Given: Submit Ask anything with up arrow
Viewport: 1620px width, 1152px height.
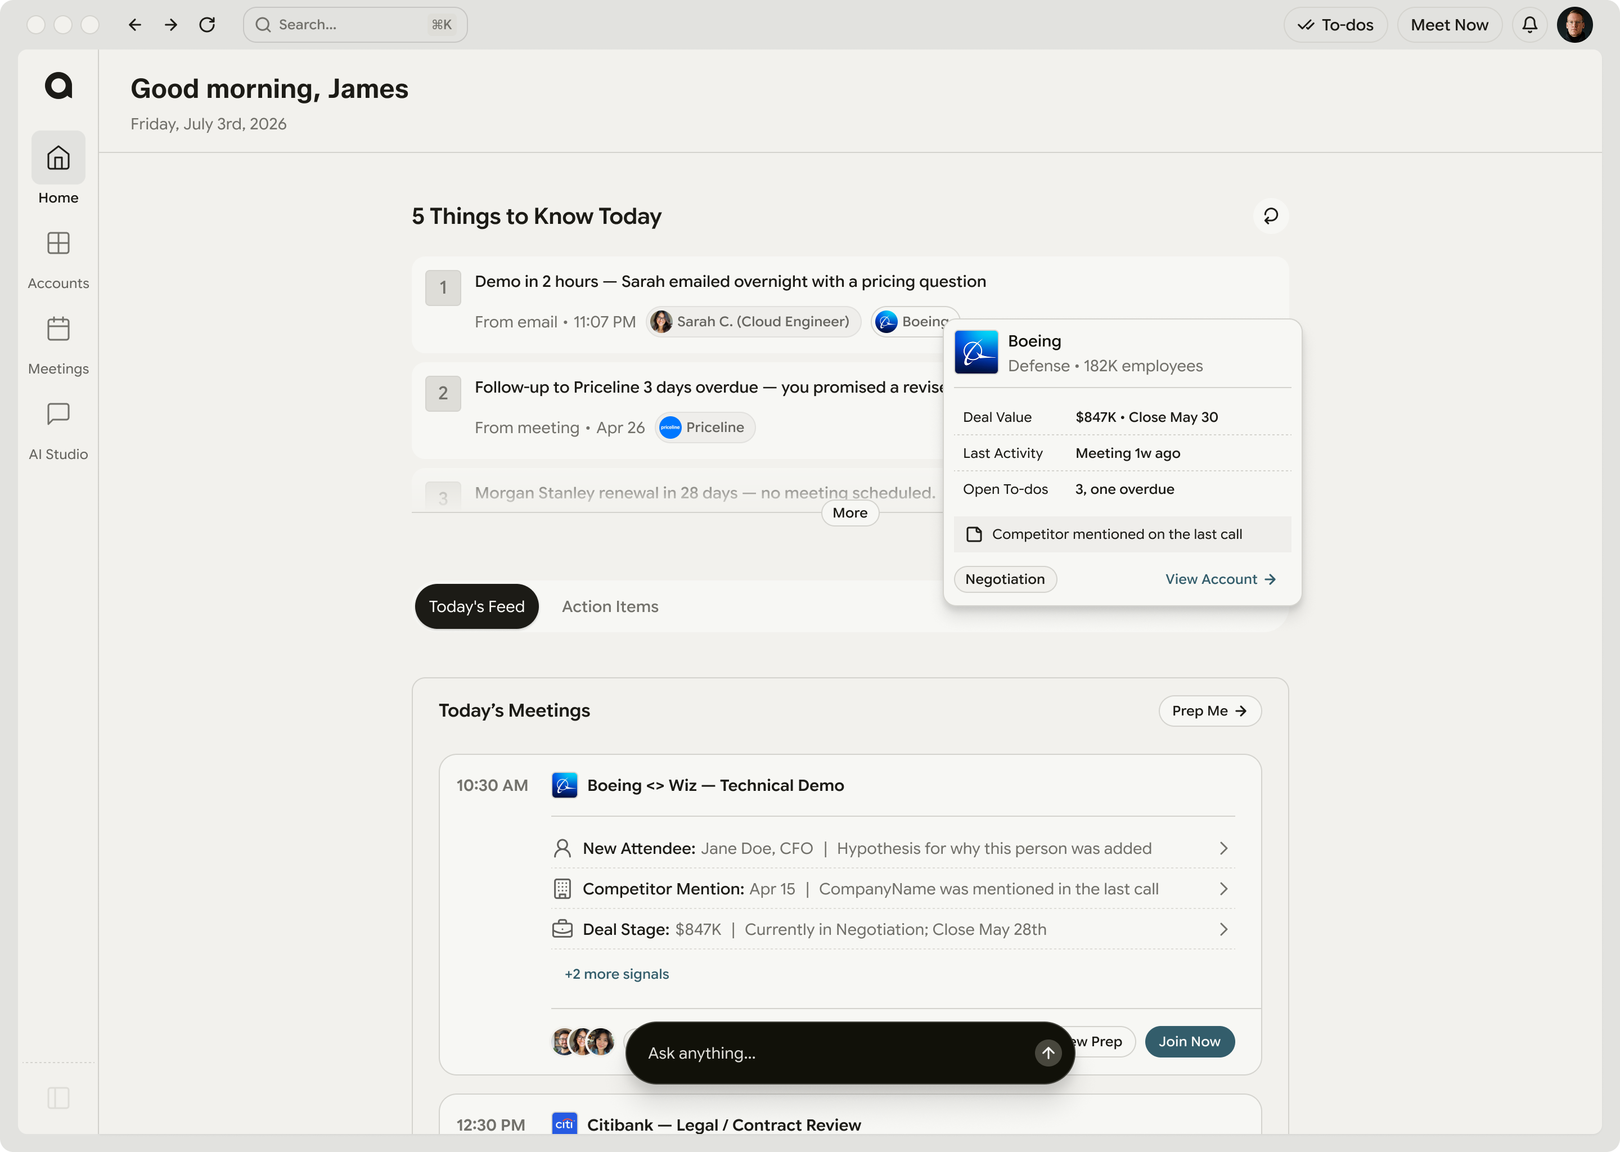Looking at the screenshot, I should 1048,1054.
